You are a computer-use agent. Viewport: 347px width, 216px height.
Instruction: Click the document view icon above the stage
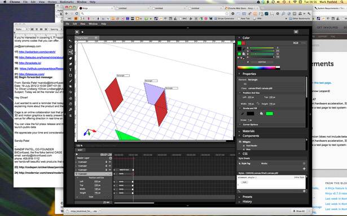click(x=77, y=32)
